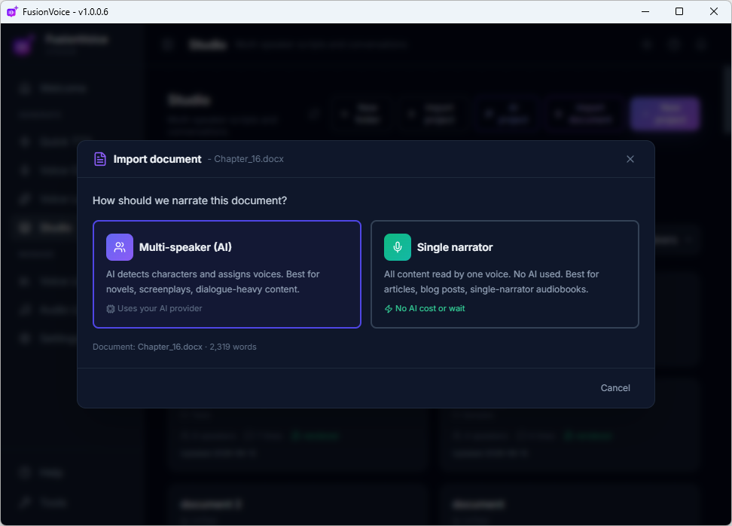Click the AI provider gear icon

(x=111, y=309)
